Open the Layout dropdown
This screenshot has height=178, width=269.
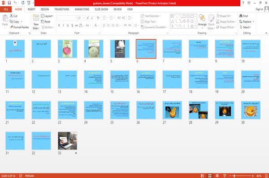click(47, 16)
